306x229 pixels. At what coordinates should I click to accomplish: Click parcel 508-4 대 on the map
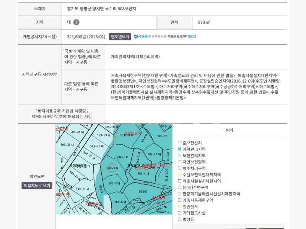143,174
